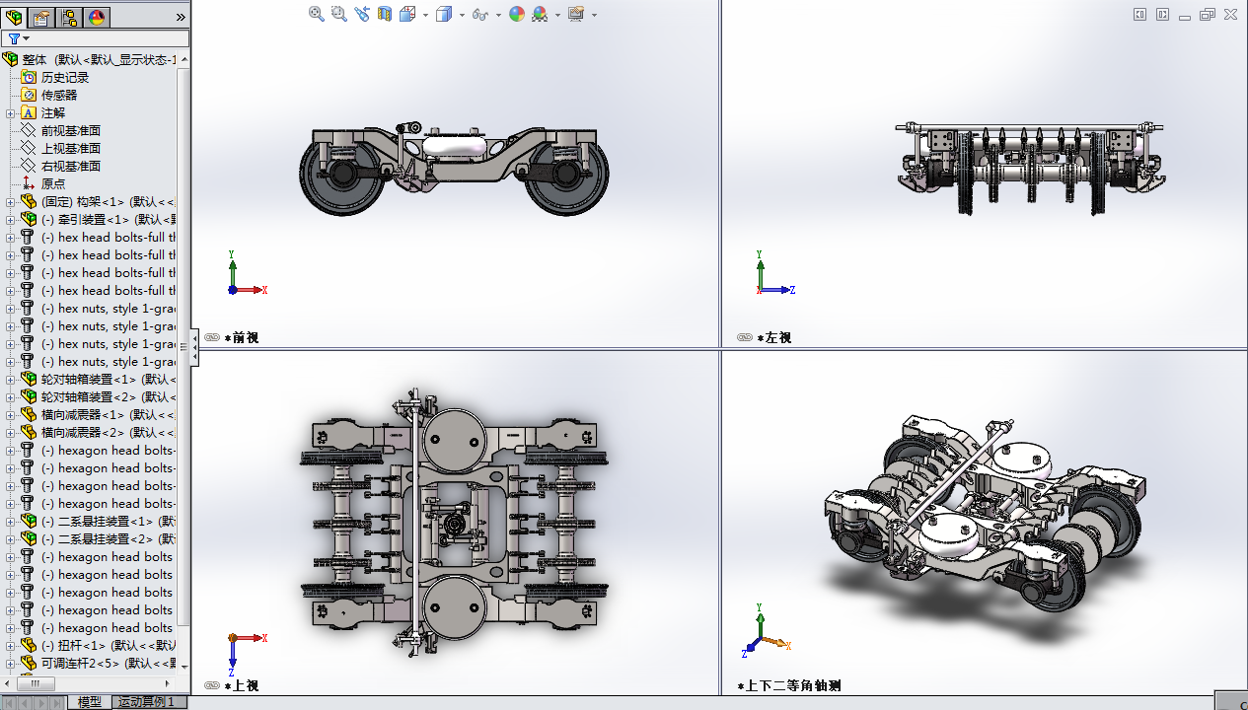Screen dimensions: 1248x710
Task: Click the Zoom to Fit icon
Action: tap(317, 14)
